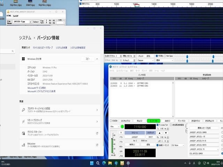Image resolution: width=223 pixels, height=167 pixels.
Task: Expand the 73 message combo box arrow
Action: [x=217, y=149]
